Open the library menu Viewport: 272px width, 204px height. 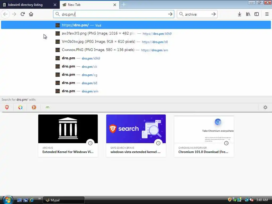[x=248, y=14]
